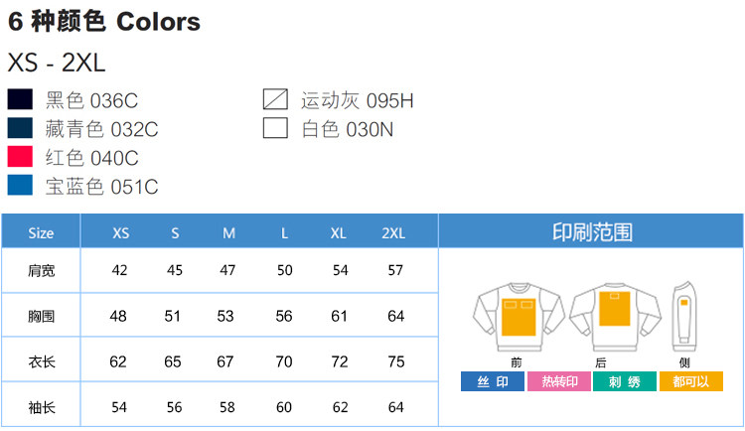Click the 肩宽 row label
Image resolution: width=745 pixels, height=431 pixels.
[42, 271]
